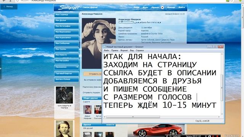Click the plus icon on Приложения button
244x137 pixels.
[x=77, y=67]
